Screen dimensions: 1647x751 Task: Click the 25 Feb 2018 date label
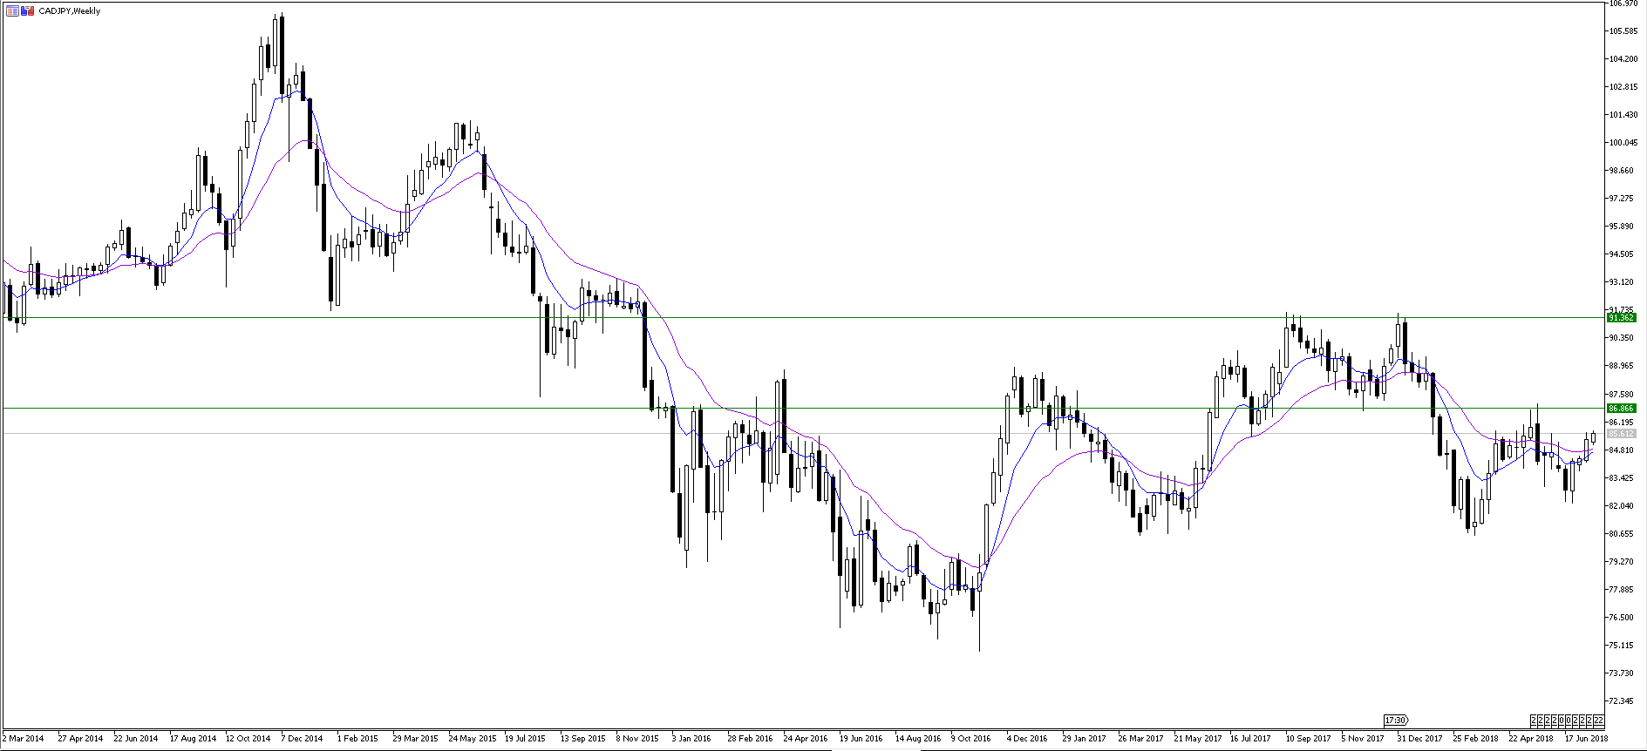click(x=1475, y=739)
